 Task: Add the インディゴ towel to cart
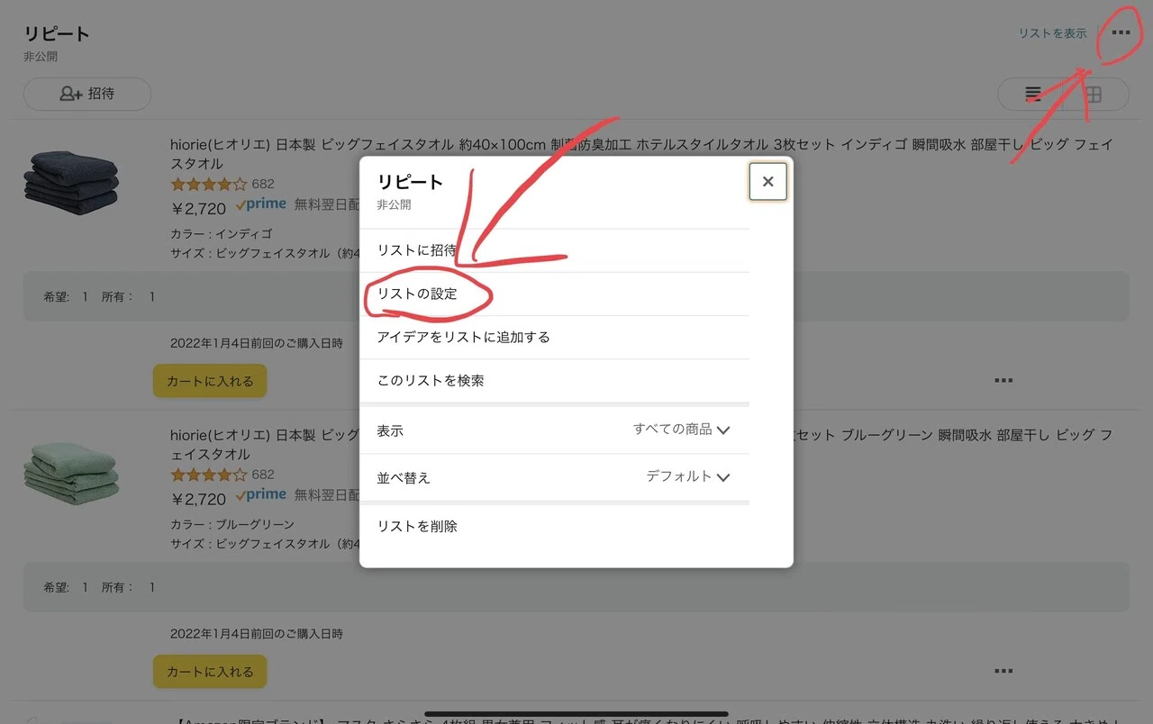pos(210,381)
